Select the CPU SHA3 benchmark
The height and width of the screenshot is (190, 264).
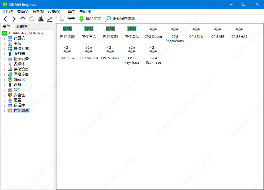[239, 33]
